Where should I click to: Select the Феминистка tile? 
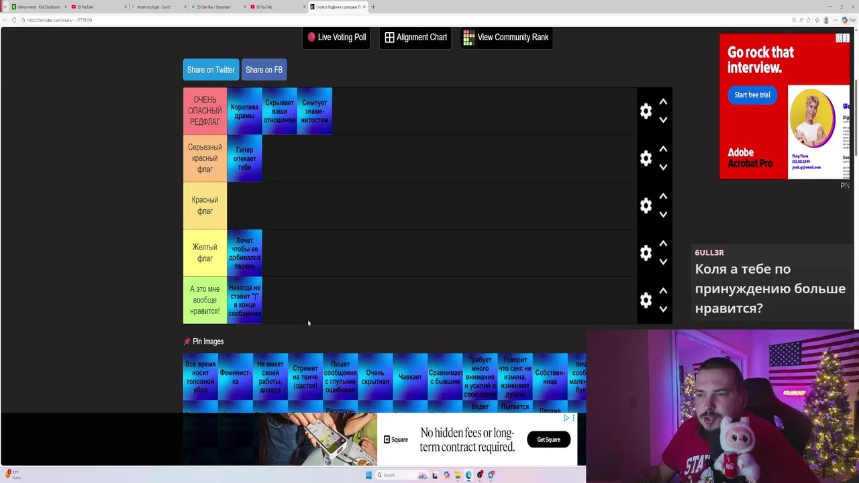tap(236, 376)
